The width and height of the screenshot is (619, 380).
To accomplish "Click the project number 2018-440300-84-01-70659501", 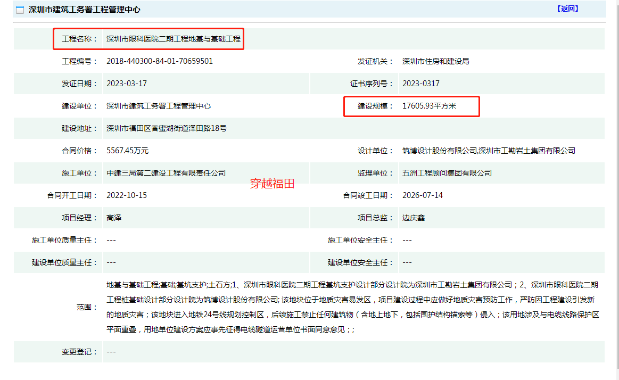I will 160,61.
